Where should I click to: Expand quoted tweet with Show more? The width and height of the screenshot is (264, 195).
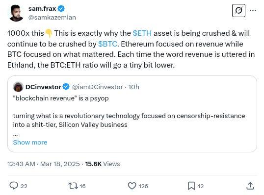[30, 143]
